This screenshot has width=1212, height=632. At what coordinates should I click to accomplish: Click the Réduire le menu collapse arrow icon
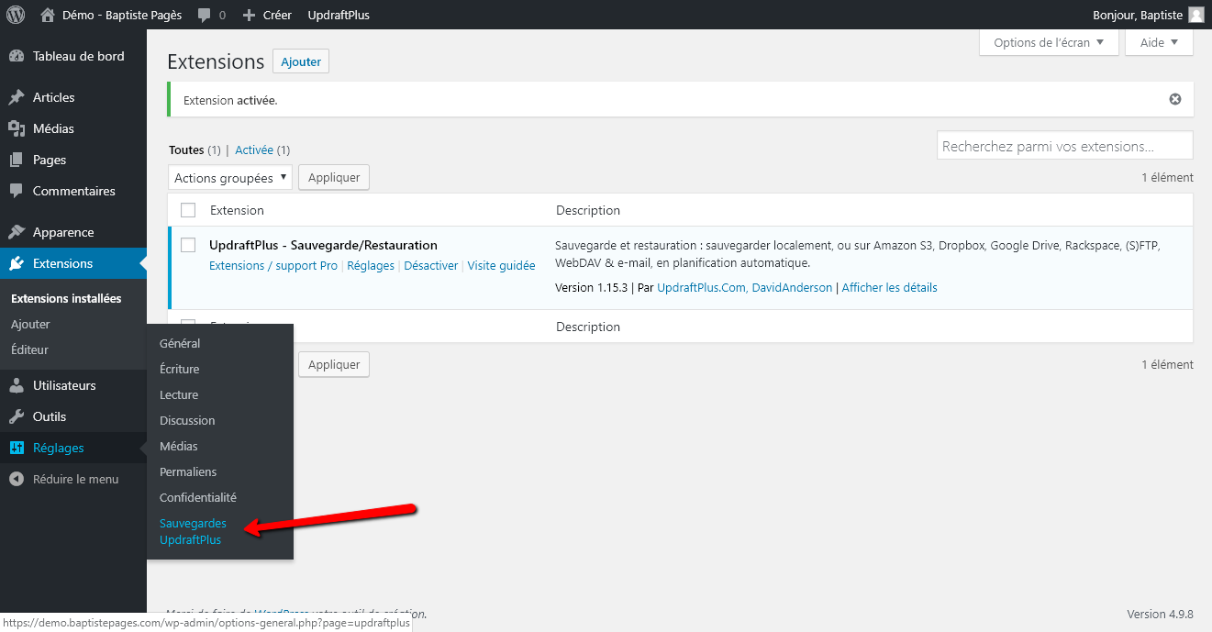17,479
